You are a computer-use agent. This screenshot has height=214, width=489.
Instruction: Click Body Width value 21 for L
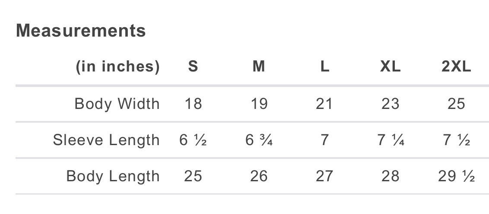click(324, 104)
